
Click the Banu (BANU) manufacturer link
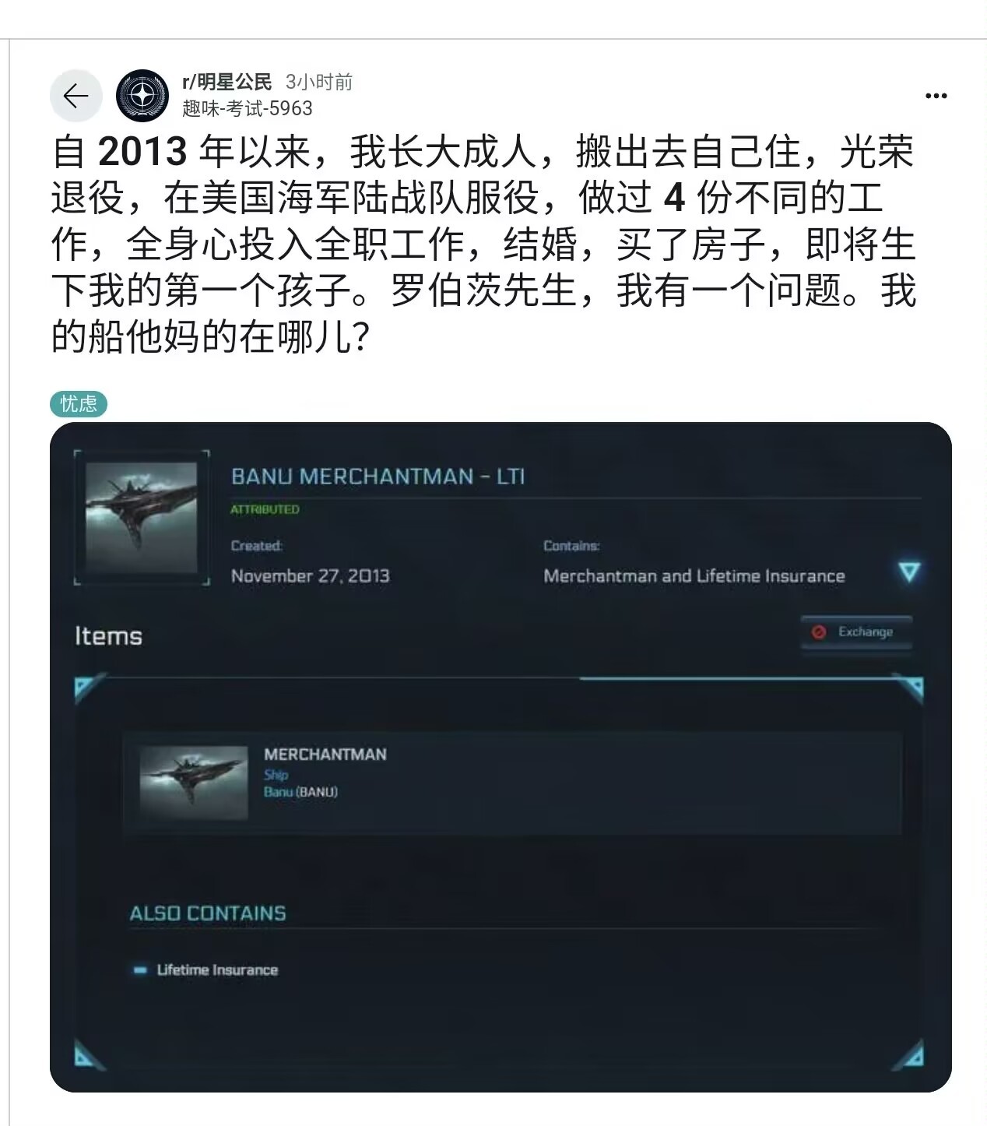pos(300,792)
